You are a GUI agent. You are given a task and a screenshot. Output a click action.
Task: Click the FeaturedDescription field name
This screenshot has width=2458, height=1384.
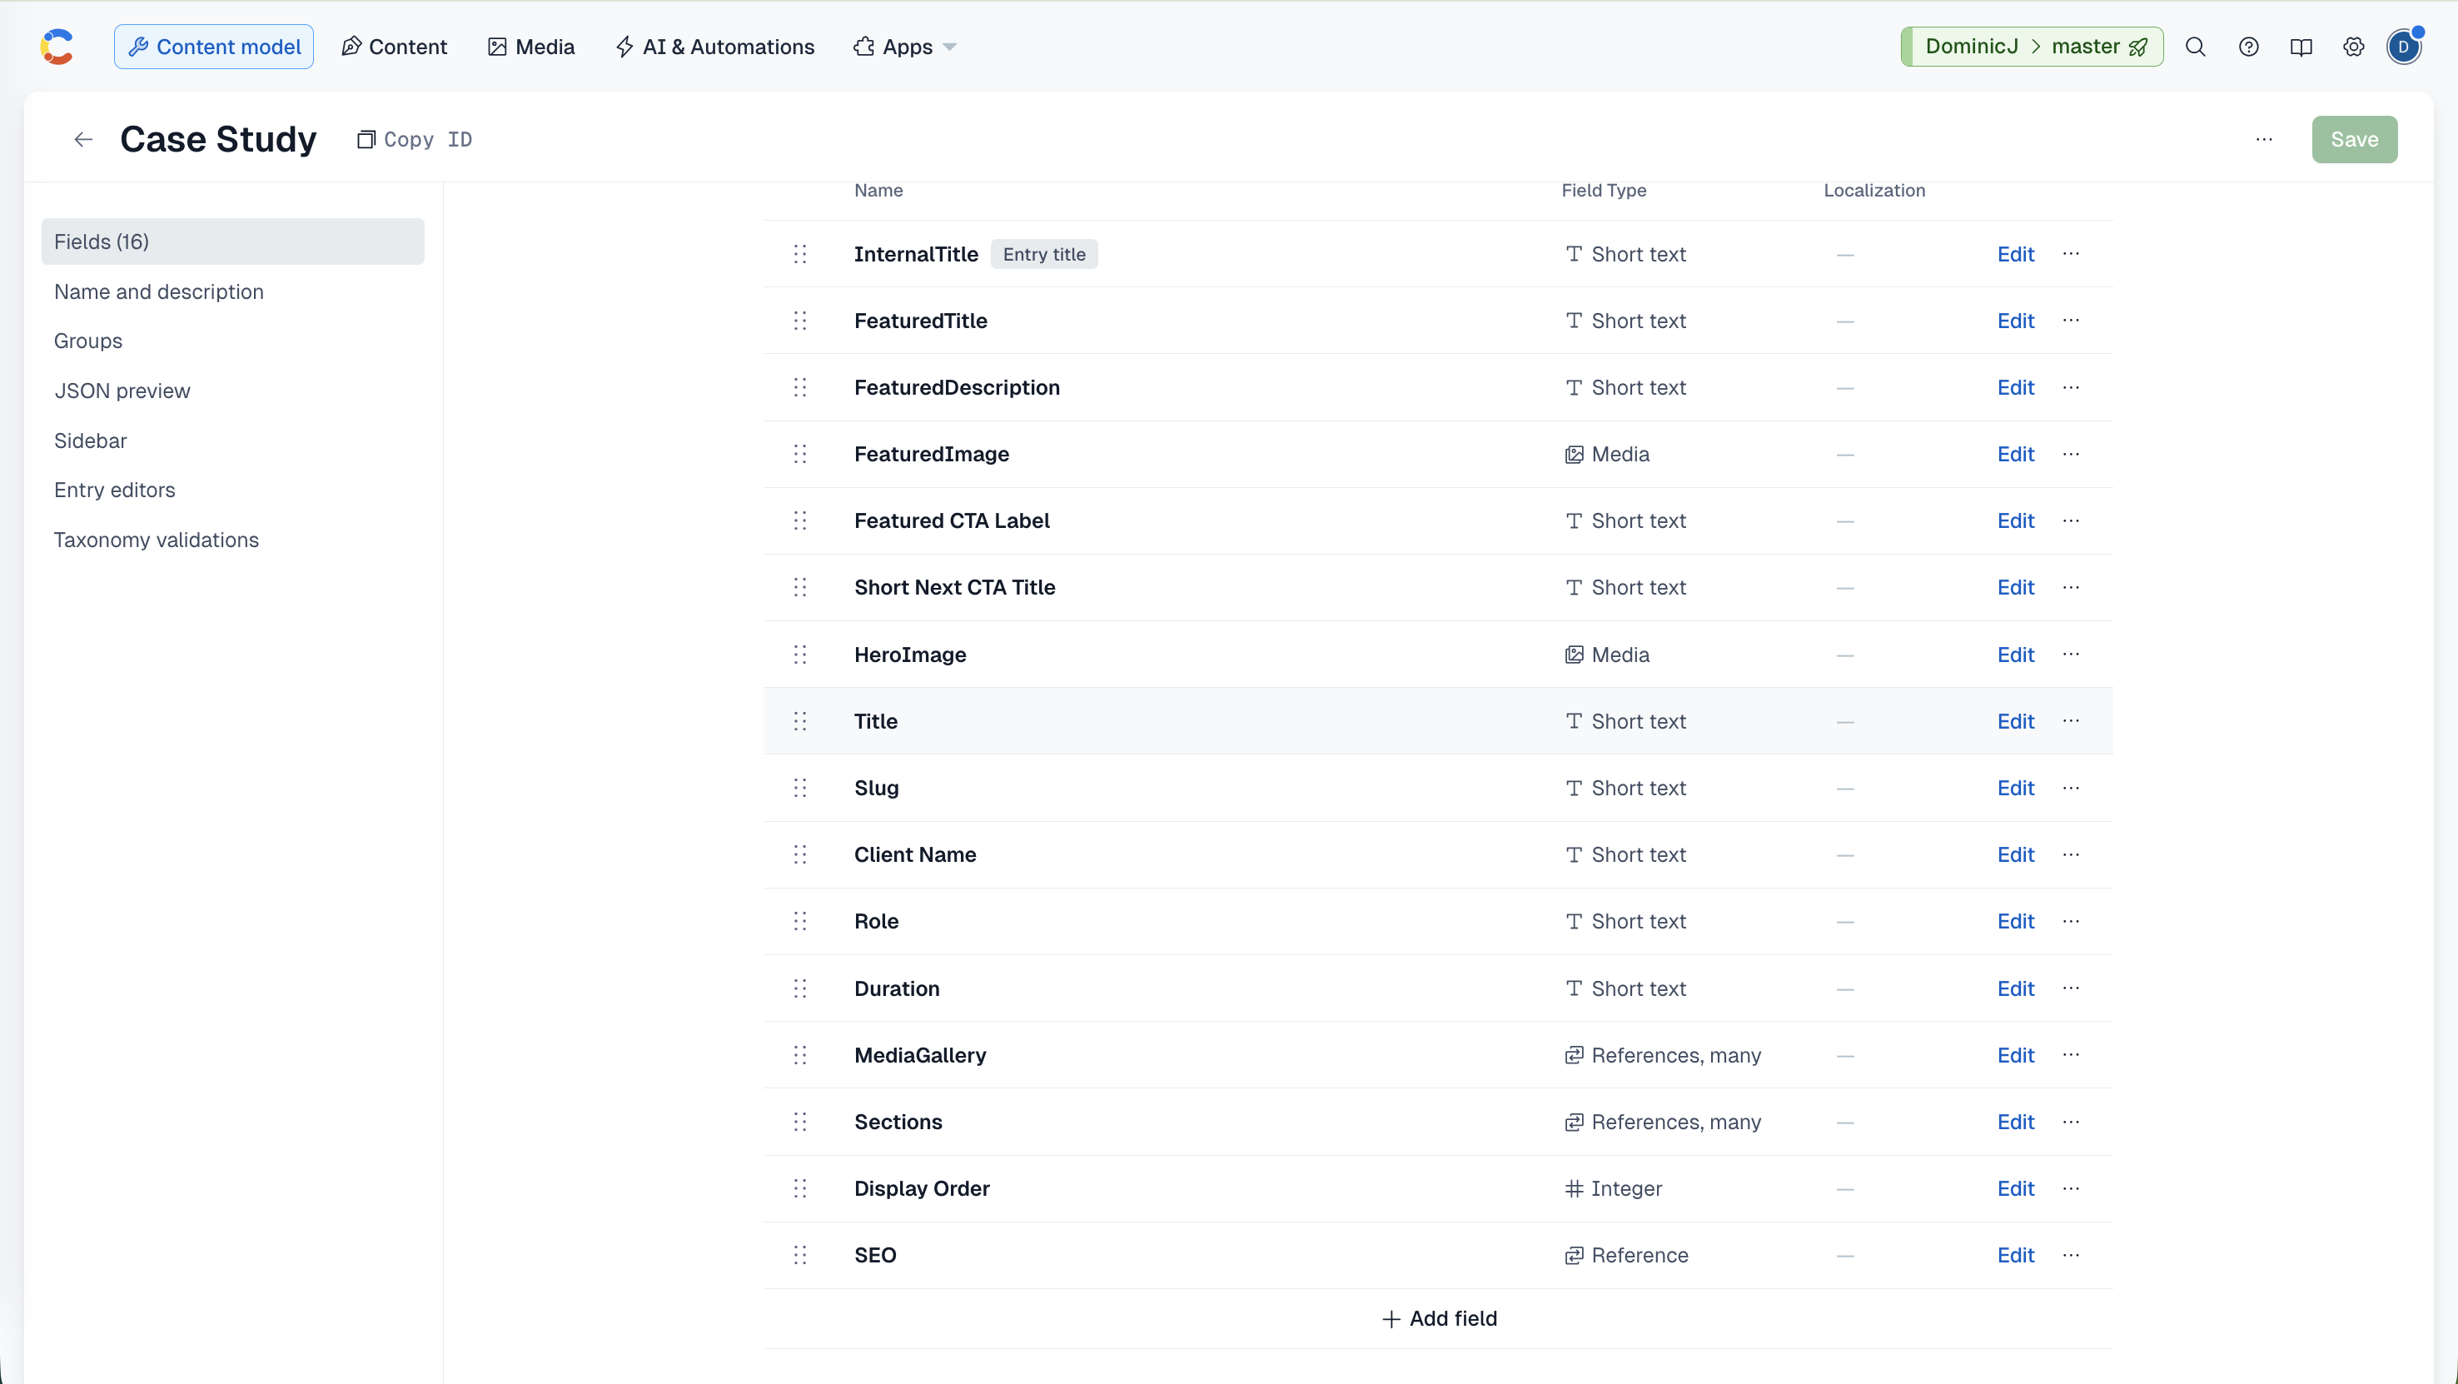(957, 387)
